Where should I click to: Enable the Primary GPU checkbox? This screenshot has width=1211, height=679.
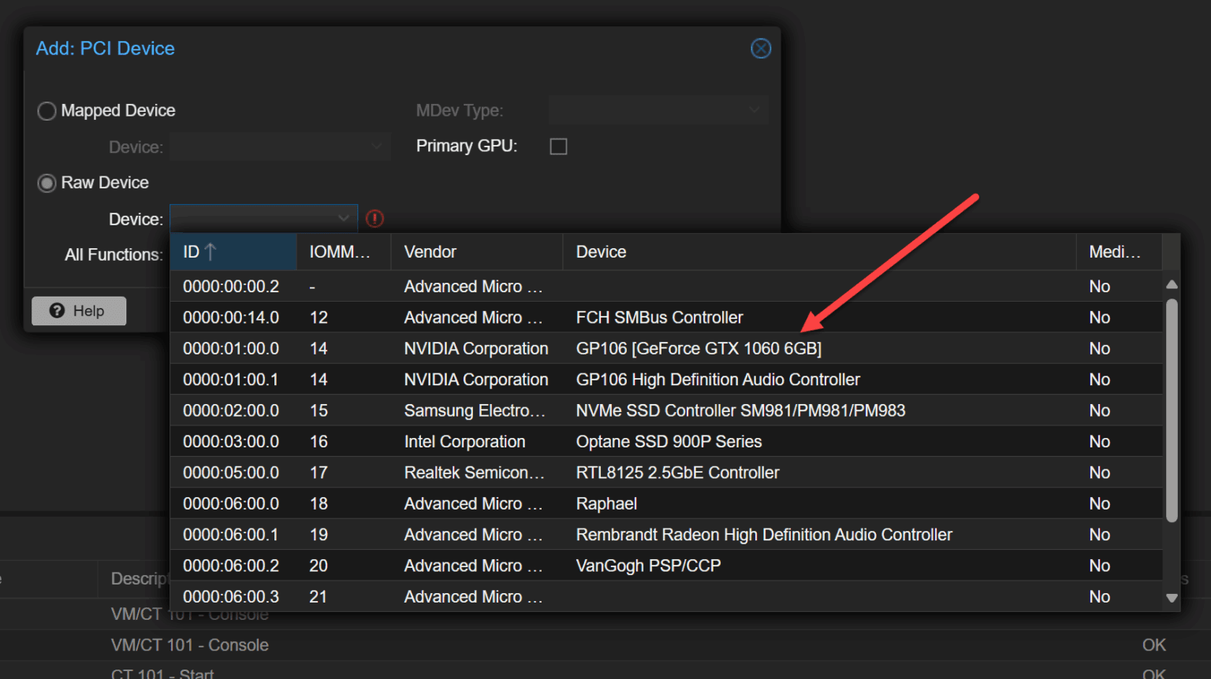[x=558, y=146]
